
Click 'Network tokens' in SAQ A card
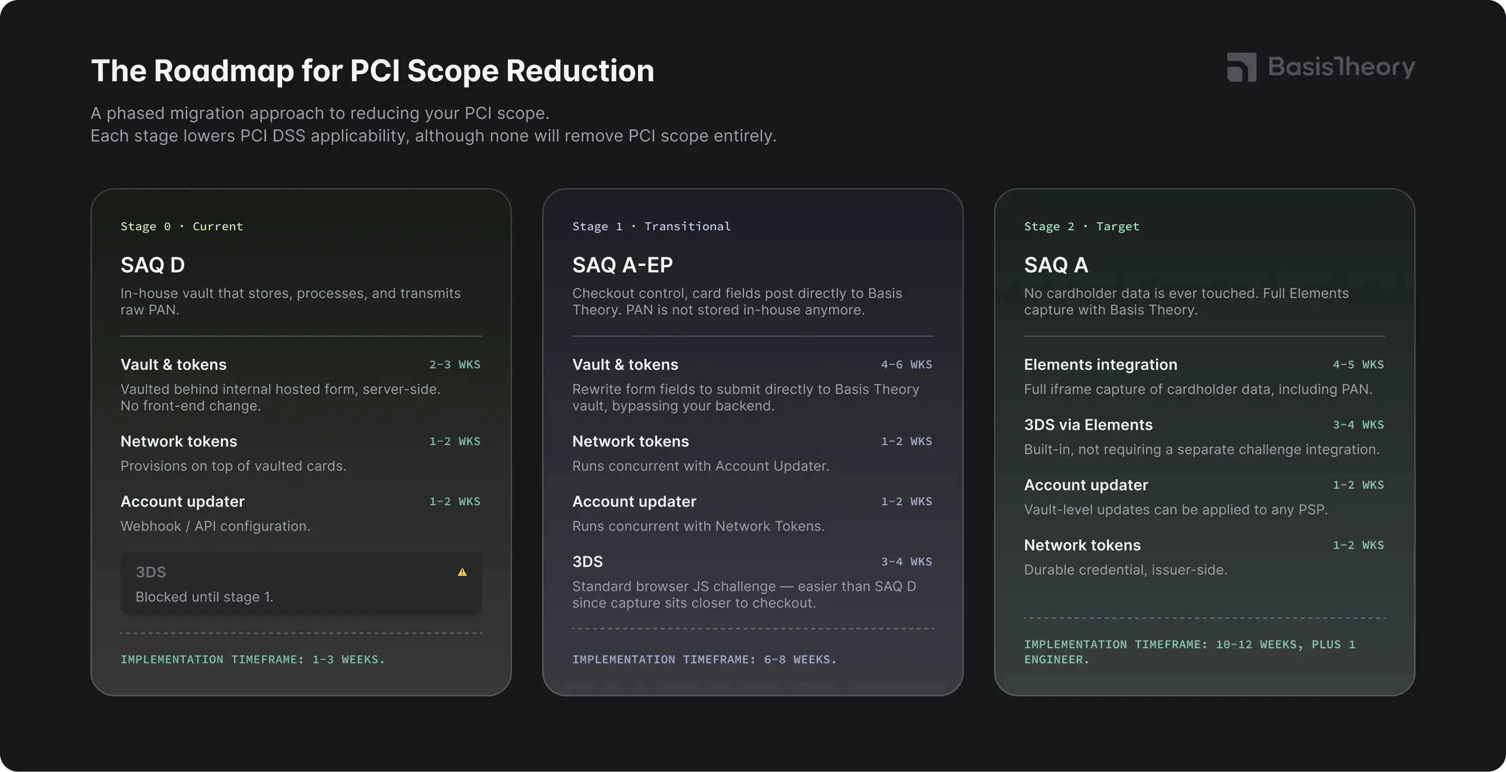(x=1083, y=545)
